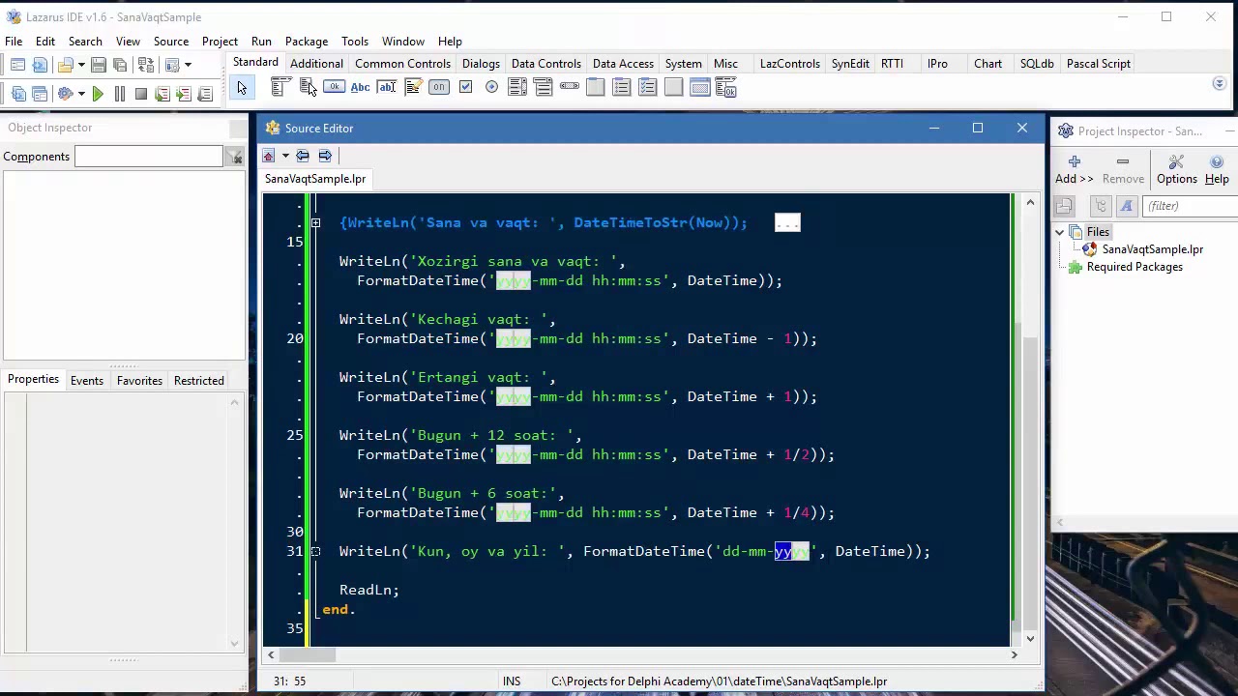Viewport: 1238px width, 696px height.
Task: Toggle directory hierarchy view in Project Inspector
Action: point(1101,206)
